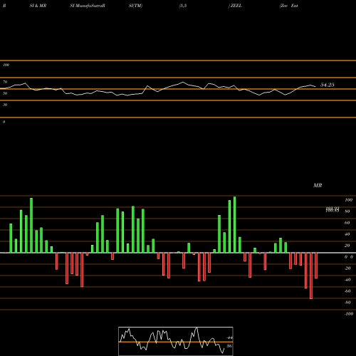
Task: Click the 40 label on the MR right axis
Action: point(347,234)
